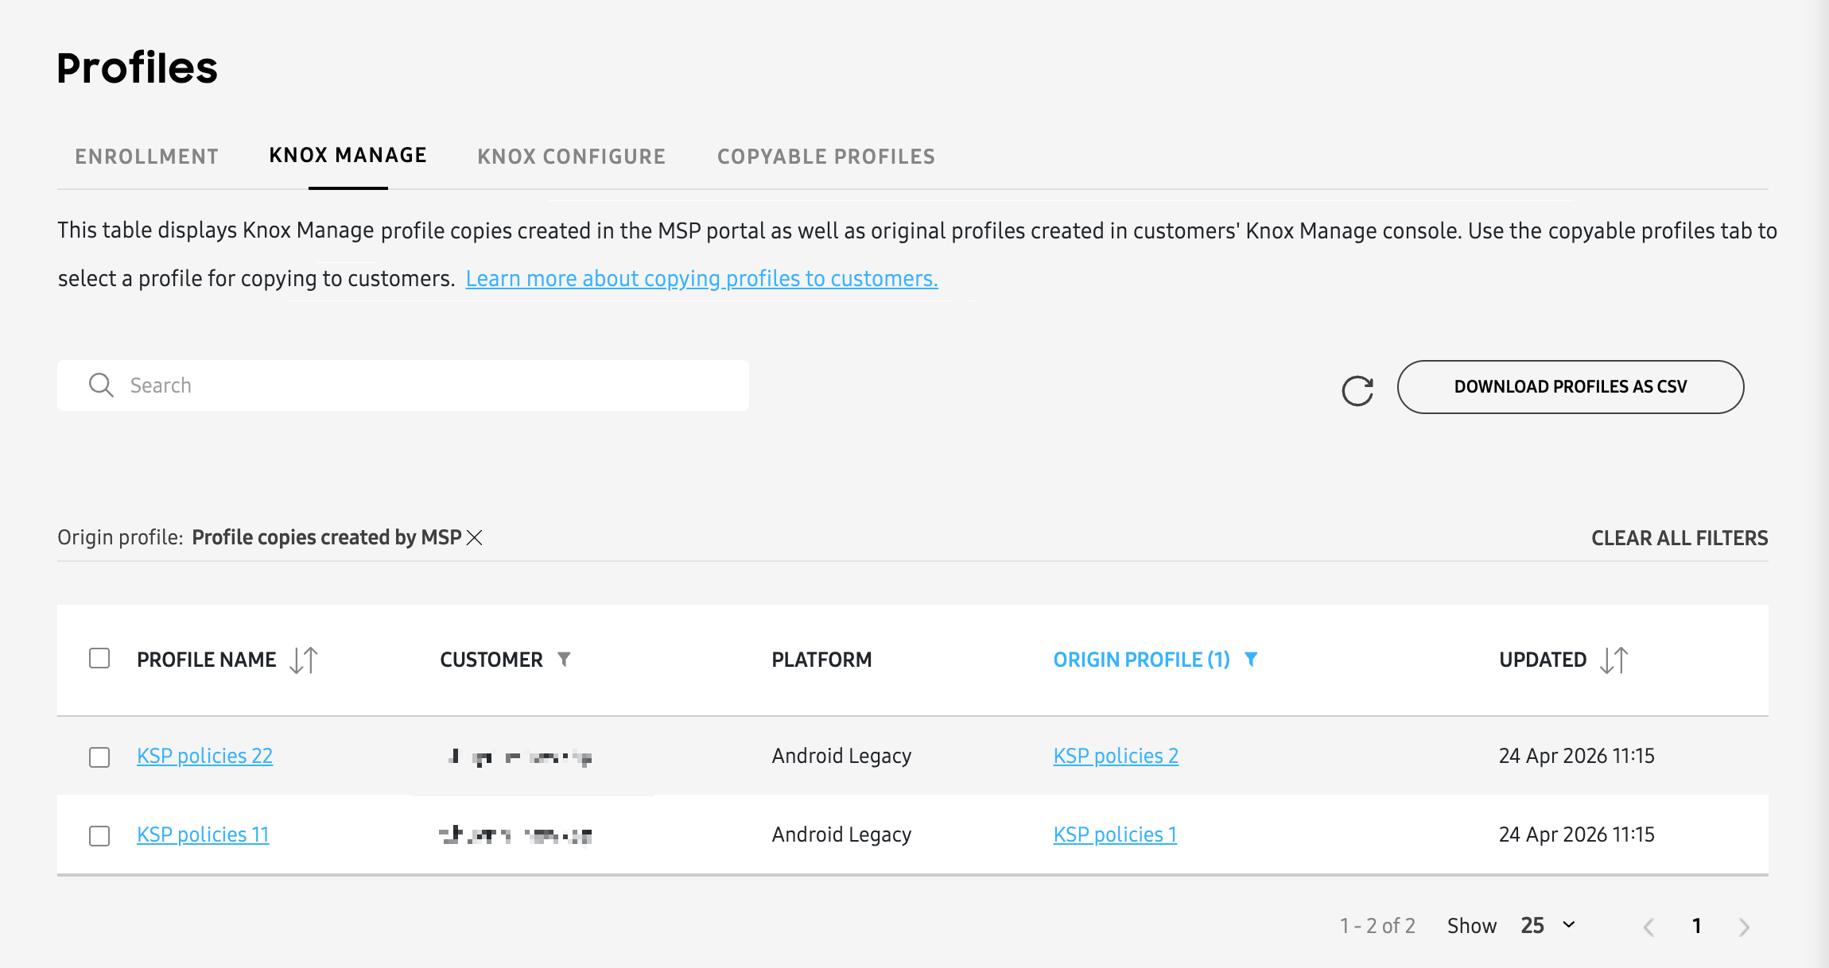This screenshot has width=1829, height=968.
Task: Check the KSP policies 22 row checkbox
Action: (x=99, y=757)
